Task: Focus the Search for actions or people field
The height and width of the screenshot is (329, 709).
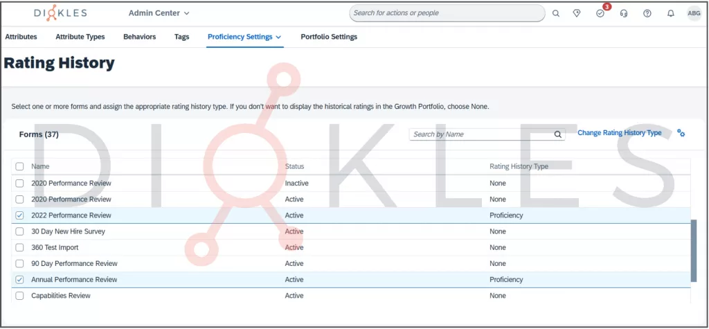Action: click(447, 13)
